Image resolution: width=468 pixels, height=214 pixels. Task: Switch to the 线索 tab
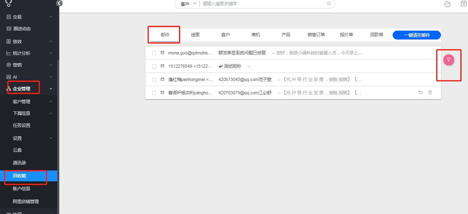pos(195,35)
